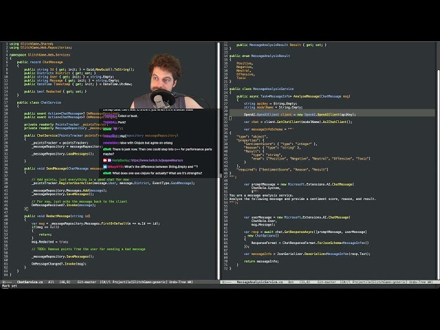Image resolution: width=440 pixels, height=330 pixels.
Task: Click 'var chat = client.GetChatClient' line
Action: [x=298, y=122]
